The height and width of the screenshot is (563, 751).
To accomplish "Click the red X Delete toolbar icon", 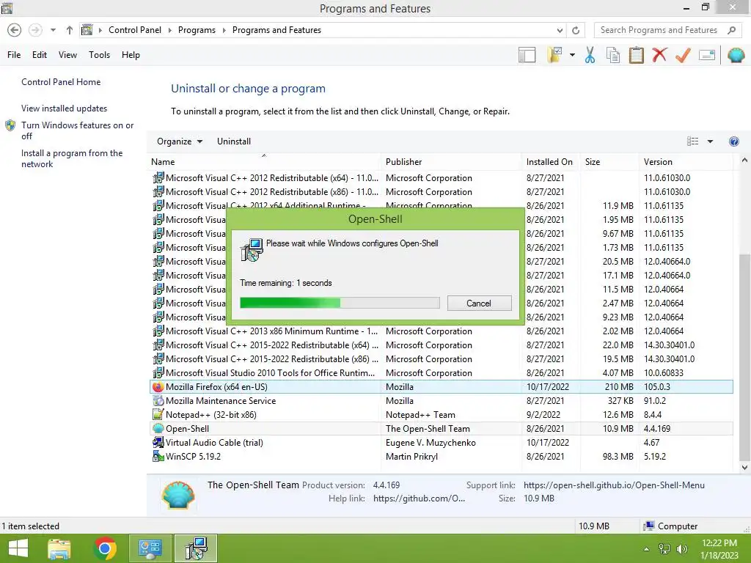I will coord(659,54).
